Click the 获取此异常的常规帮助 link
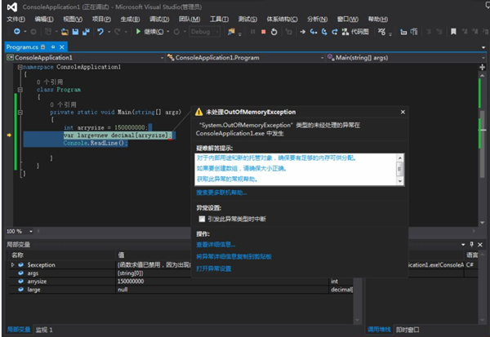Screen dimensions: 490x337 click(x=227, y=179)
